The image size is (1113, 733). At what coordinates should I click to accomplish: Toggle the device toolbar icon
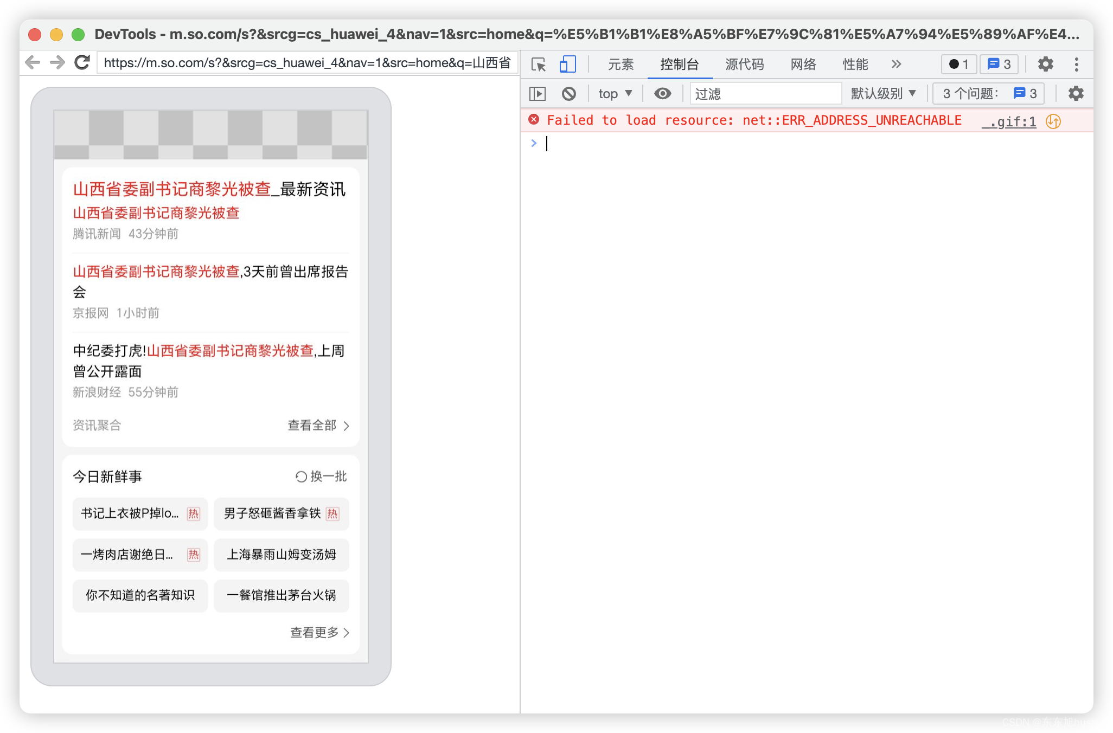(x=567, y=65)
